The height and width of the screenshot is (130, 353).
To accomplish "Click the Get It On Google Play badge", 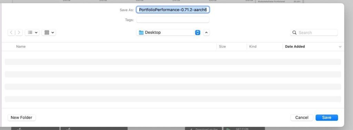I will 244,129.
